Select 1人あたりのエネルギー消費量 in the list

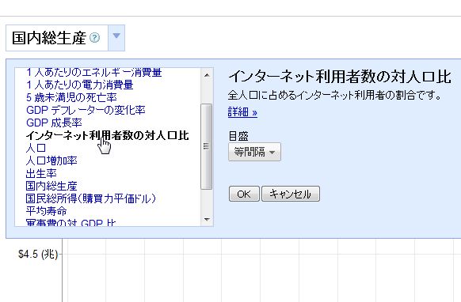pos(93,73)
